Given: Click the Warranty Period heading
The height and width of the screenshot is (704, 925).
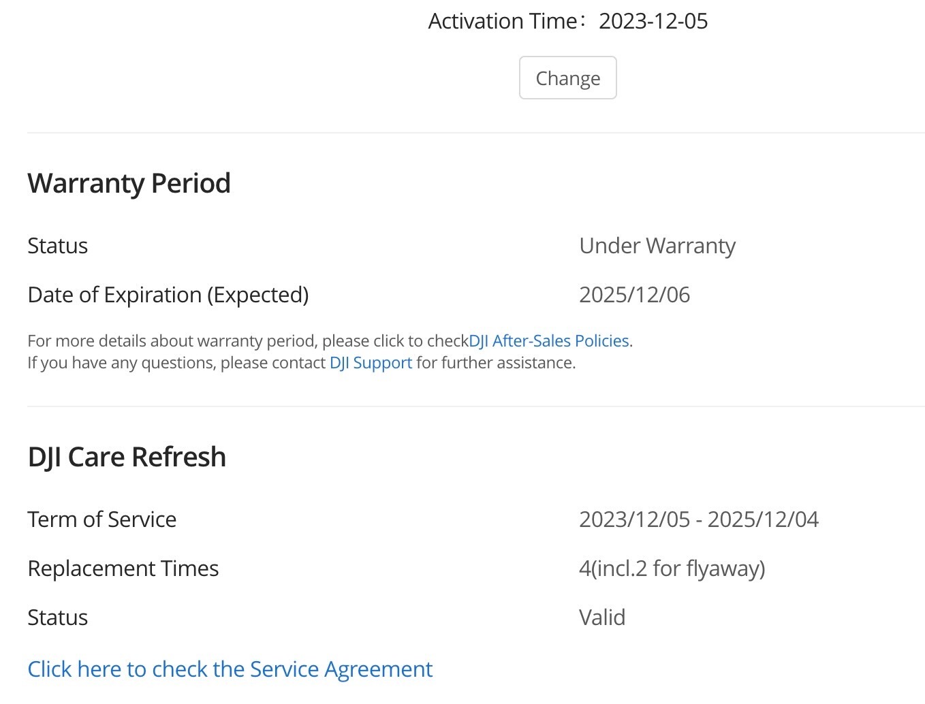Looking at the screenshot, I should click(x=129, y=183).
